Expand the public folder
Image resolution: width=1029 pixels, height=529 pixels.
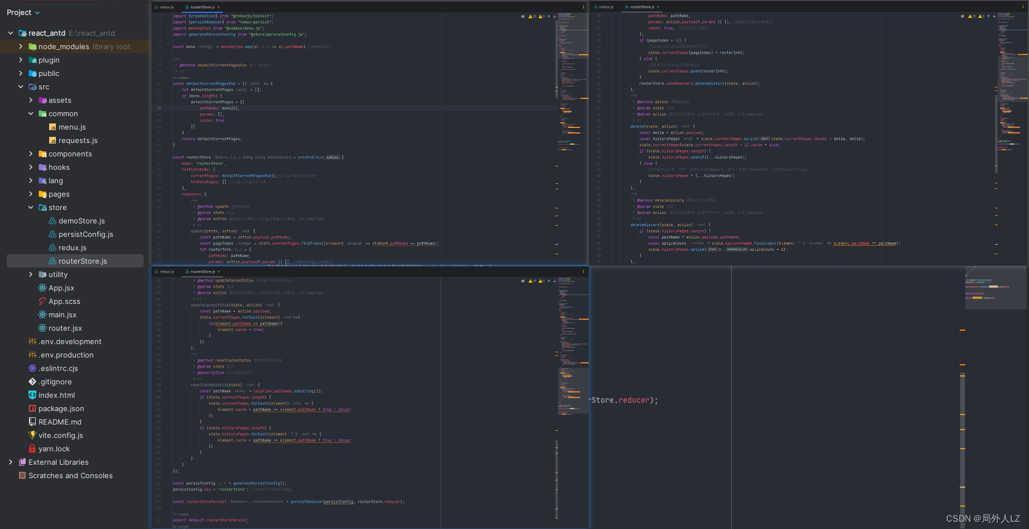click(21, 73)
